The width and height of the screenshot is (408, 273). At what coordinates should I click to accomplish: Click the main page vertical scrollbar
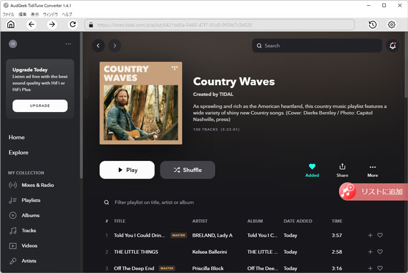(x=406, y=65)
